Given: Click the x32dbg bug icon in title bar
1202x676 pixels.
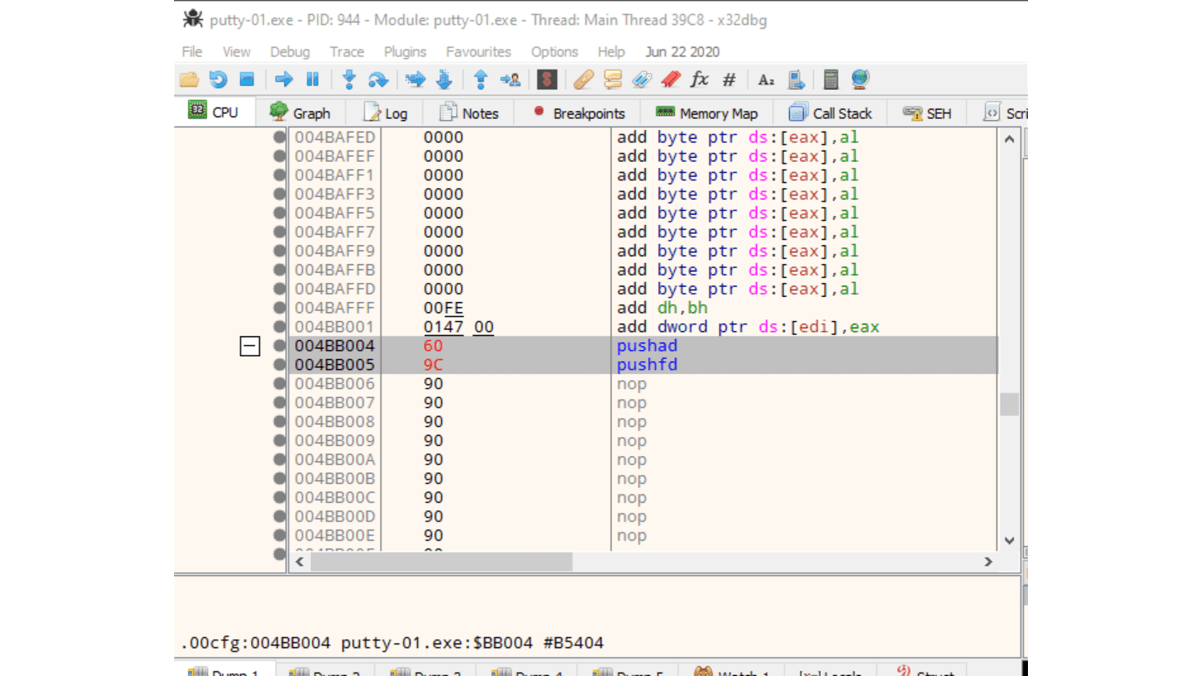Looking at the screenshot, I should 193,19.
